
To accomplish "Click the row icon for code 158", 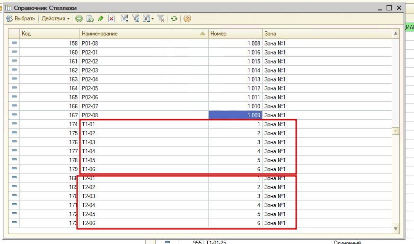I will pyautogui.click(x=14, y=43).
